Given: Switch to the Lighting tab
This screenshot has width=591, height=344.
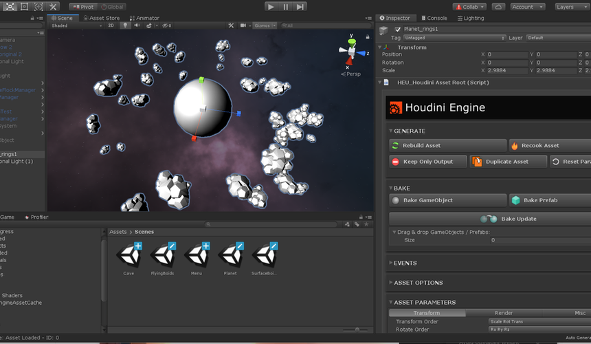Looking at the screenshot, I should pyautogui.click(x=471, y=18).
